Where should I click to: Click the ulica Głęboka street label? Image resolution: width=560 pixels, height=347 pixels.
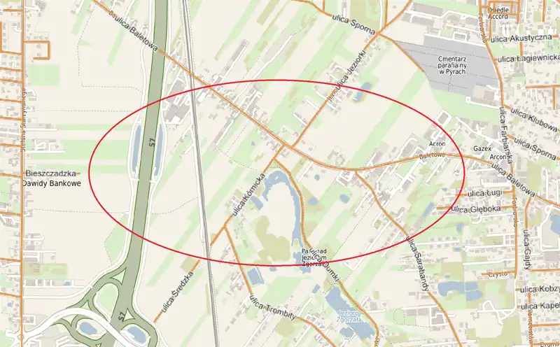coord(475,209)
